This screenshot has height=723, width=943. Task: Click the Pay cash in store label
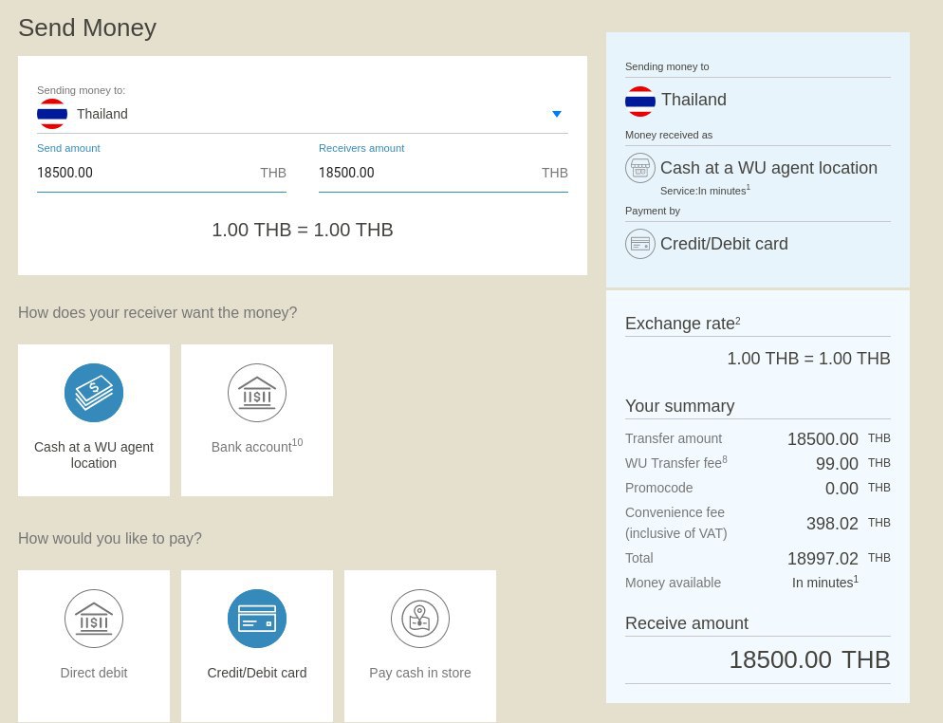point(419,673)
